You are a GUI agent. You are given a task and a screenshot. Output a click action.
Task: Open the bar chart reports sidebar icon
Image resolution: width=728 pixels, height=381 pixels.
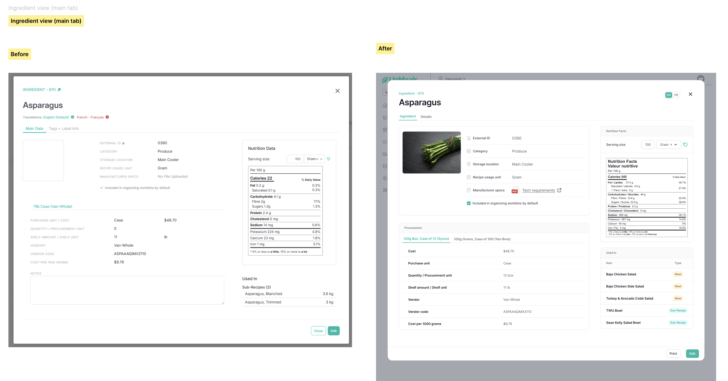tap(385, 106)
